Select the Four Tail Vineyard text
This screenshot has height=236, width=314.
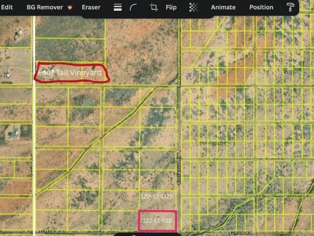(x=70, y=73)
